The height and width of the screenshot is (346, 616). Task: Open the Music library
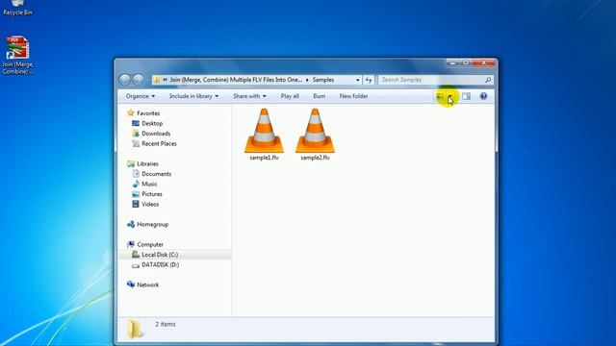(149, 184)
